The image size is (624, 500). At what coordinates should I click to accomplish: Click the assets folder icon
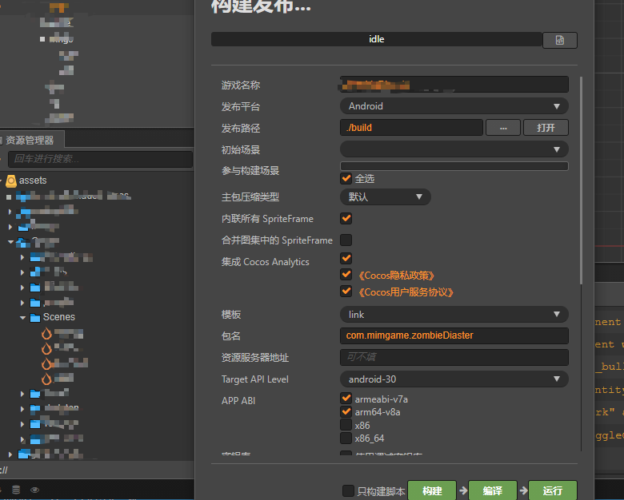(x=11, y=181)
